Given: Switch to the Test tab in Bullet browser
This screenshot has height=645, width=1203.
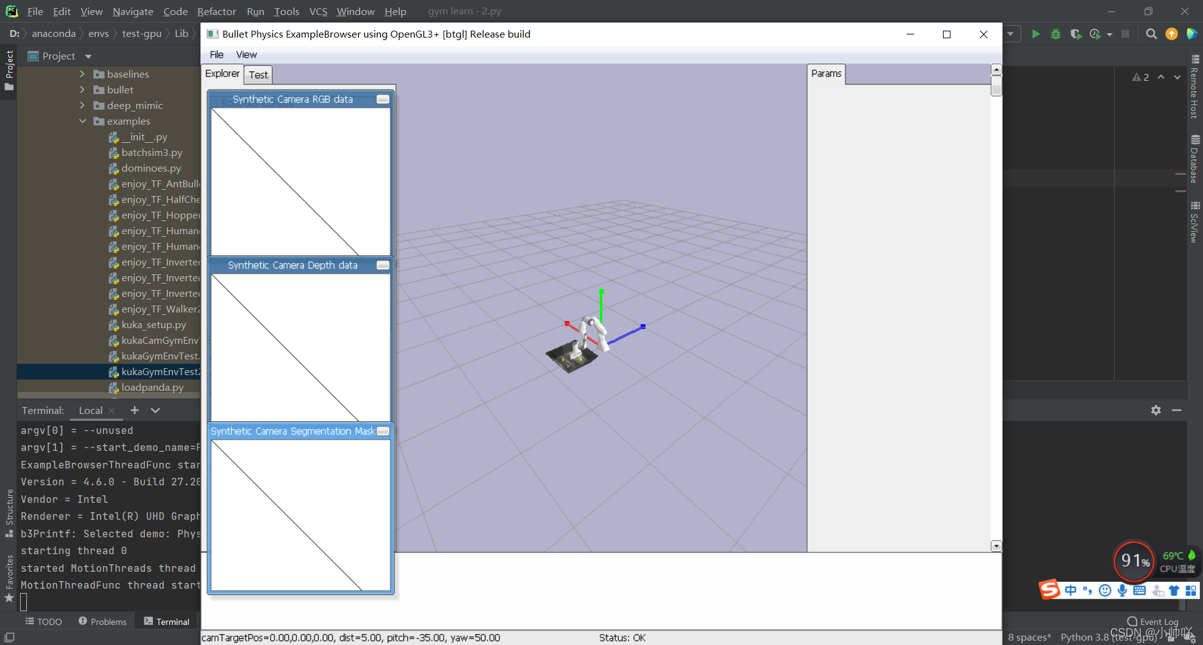Looking at the screenshot, I should point(258,75).
